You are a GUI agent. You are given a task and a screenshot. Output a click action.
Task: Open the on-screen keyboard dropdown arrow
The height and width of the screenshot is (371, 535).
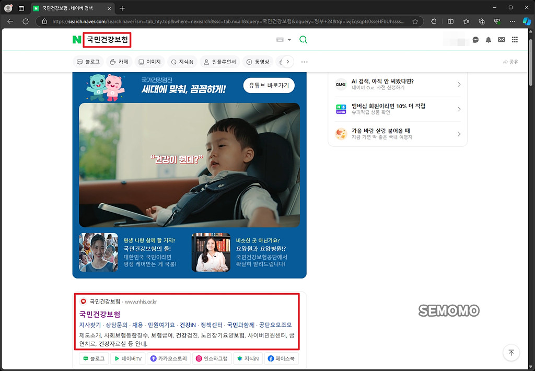[289, 40]
